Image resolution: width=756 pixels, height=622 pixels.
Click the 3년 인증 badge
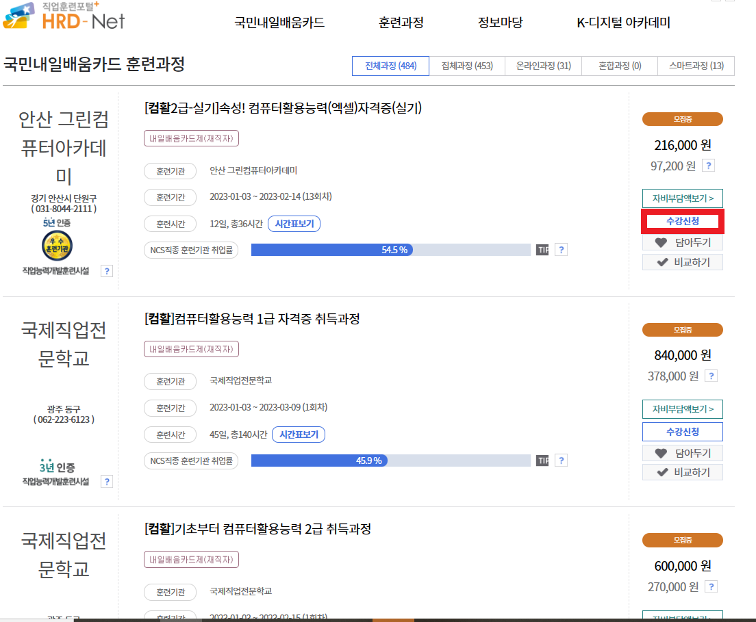pyautogui.click(x=57, y=467)
